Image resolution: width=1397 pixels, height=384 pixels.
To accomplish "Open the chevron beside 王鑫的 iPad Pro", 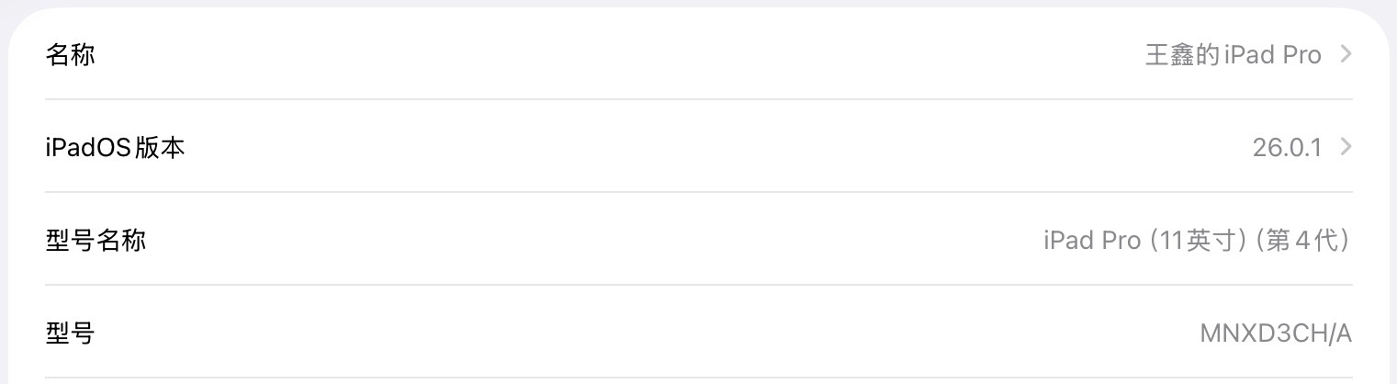I will 1346,54.
